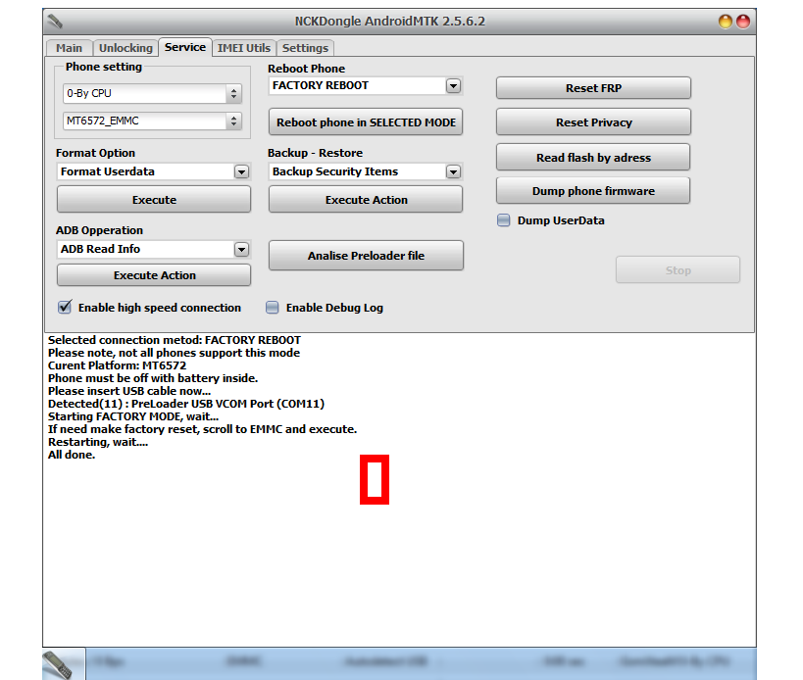The width and height of the screenshot is (803, 680).
Task: Go to the Settings tab
Action: (x=305, y=48)
